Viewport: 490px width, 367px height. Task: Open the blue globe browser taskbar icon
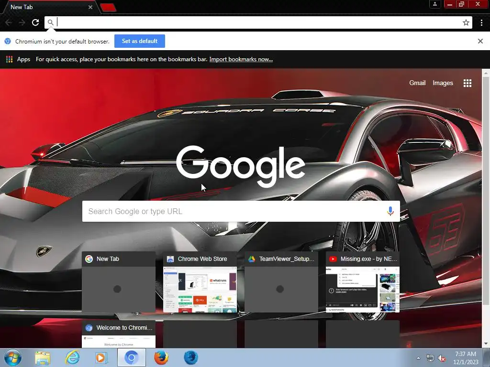click(x=190, y=358)
